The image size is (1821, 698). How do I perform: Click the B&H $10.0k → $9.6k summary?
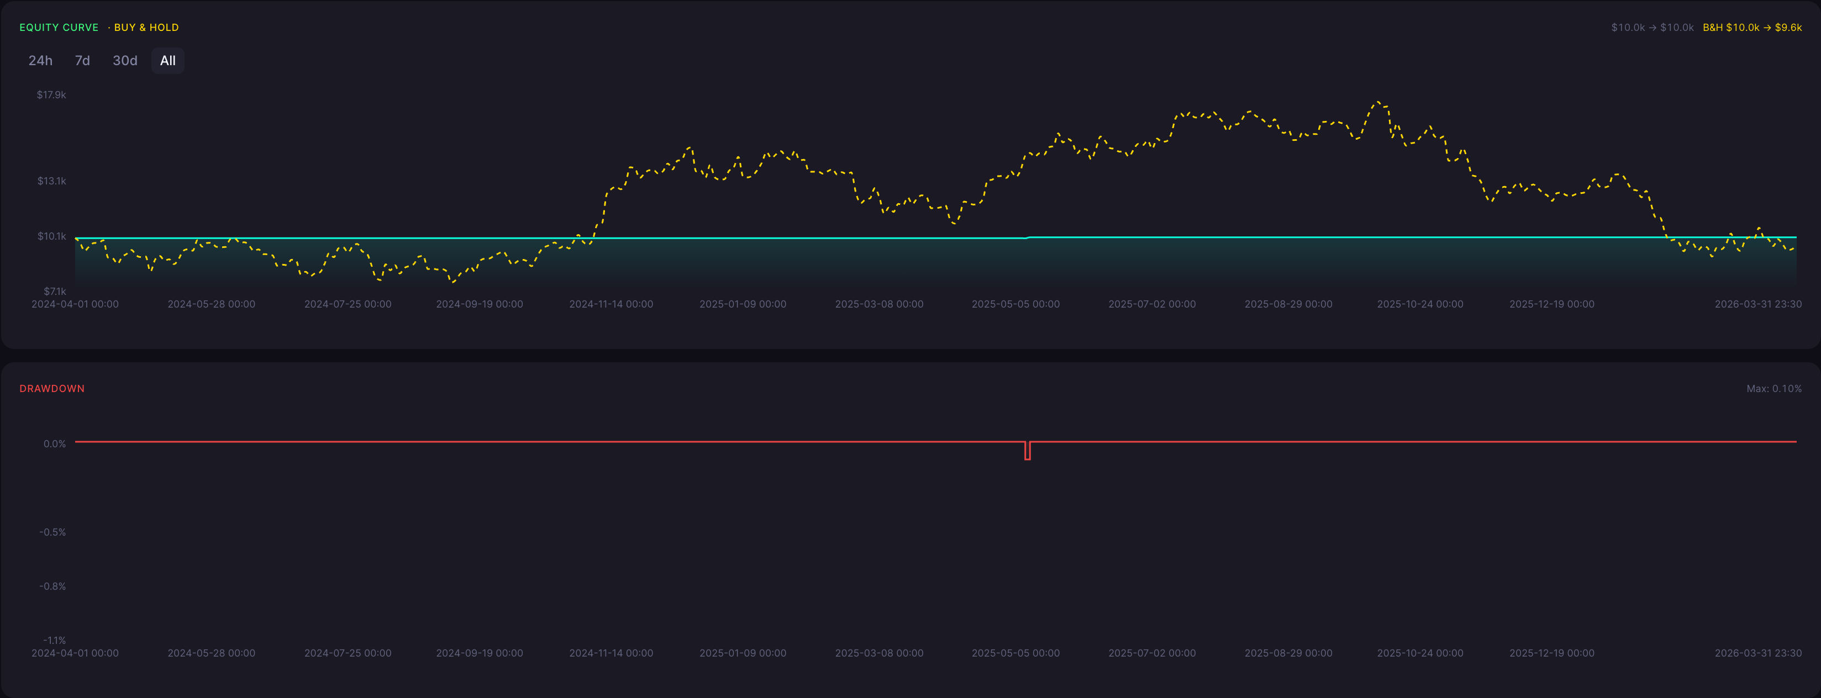point(1752,28)
